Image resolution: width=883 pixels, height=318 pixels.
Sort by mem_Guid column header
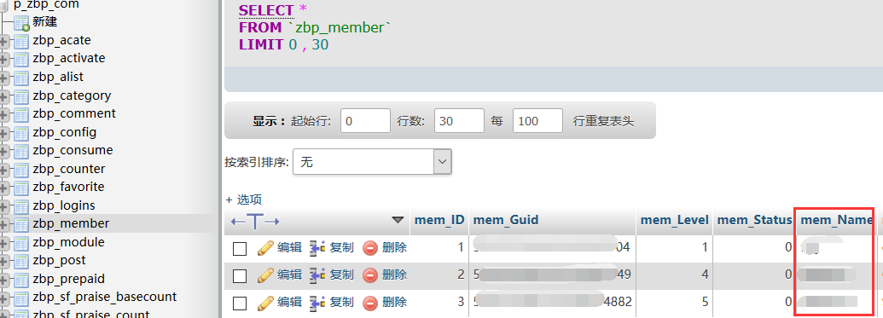click(x=506, y=220)
